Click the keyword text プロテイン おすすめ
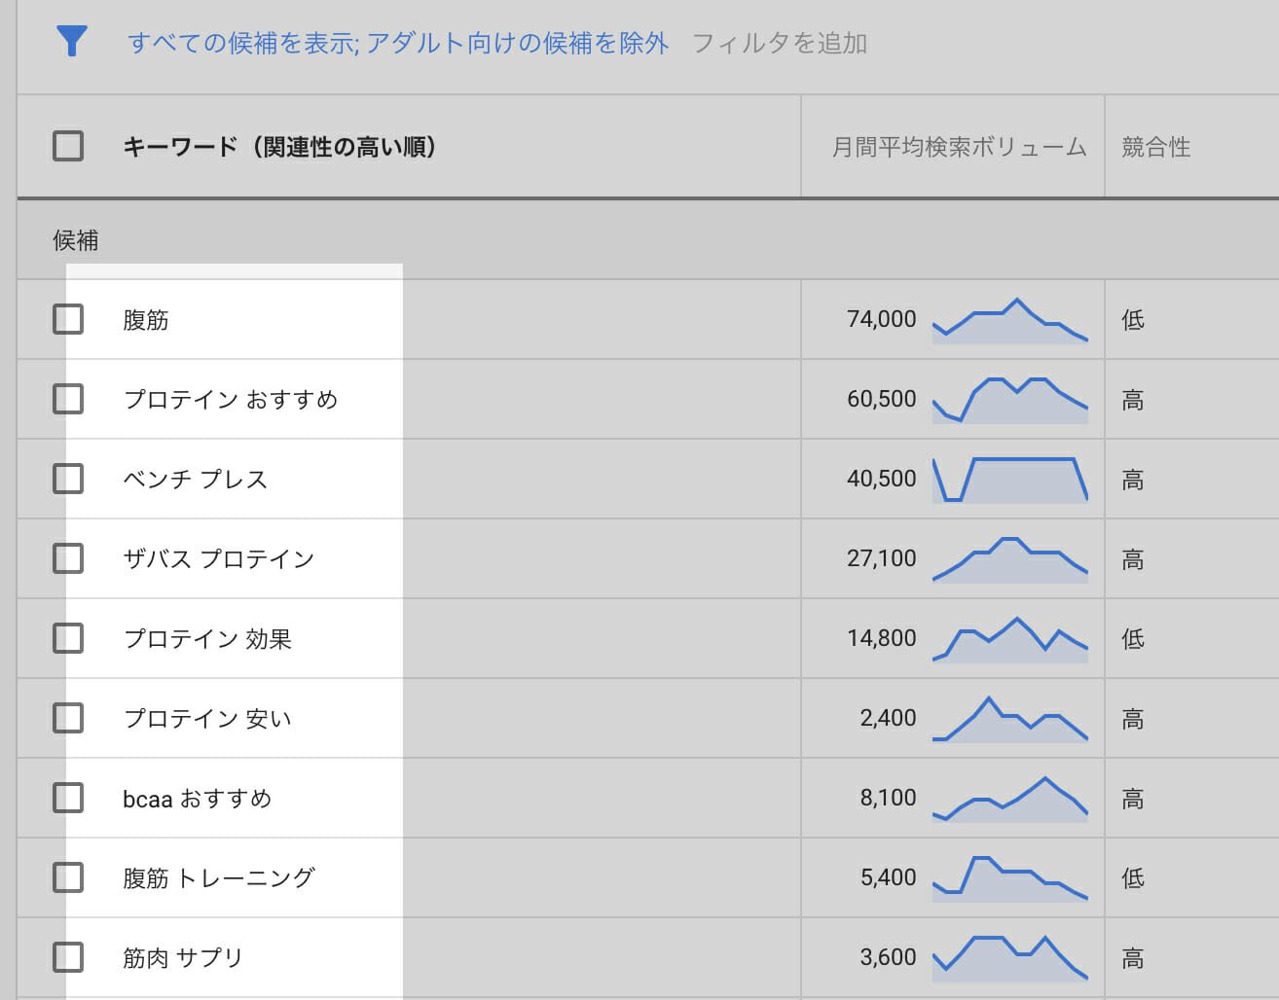This screenshot has width=1279, height=1000. (231, 400)
